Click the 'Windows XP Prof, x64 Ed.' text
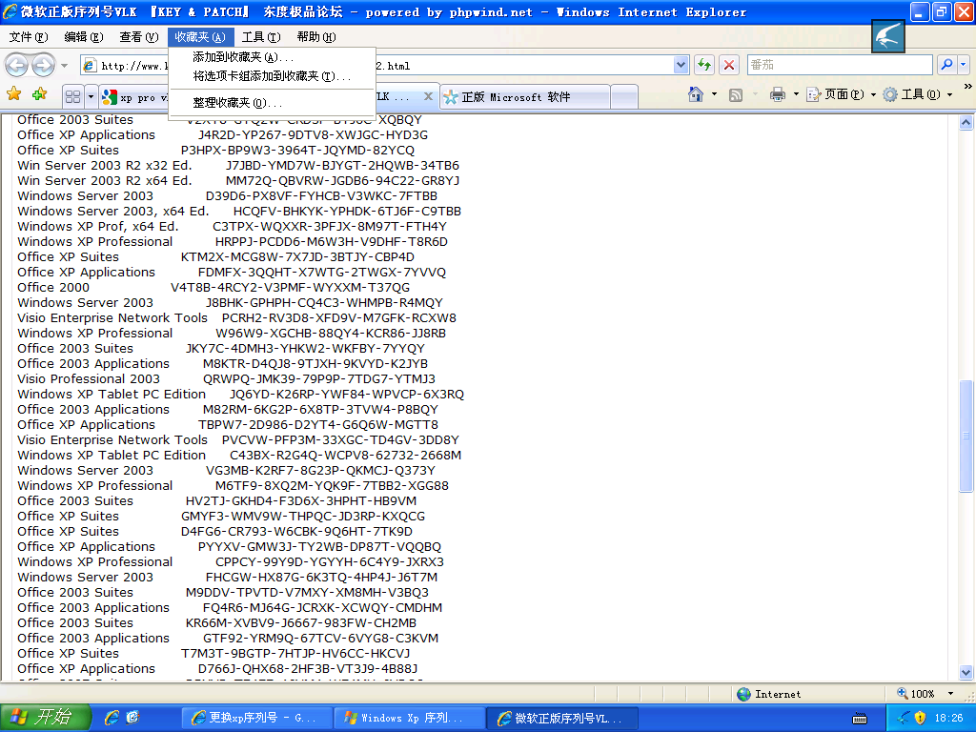Image resolution: width=976 pixels, height=732 pixels. tap(98, 227)
